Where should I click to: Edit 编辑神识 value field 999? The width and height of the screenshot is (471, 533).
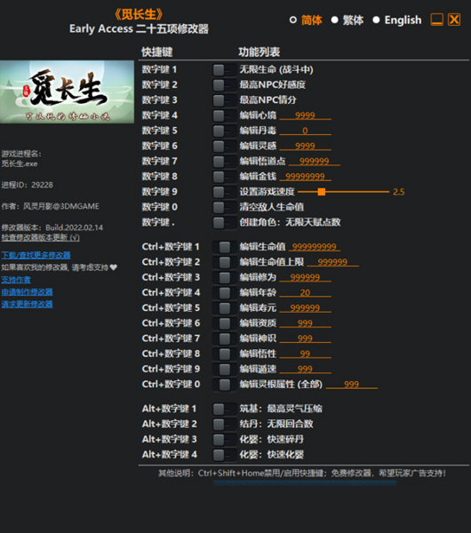pyautogui.click(x=305, y=339)
